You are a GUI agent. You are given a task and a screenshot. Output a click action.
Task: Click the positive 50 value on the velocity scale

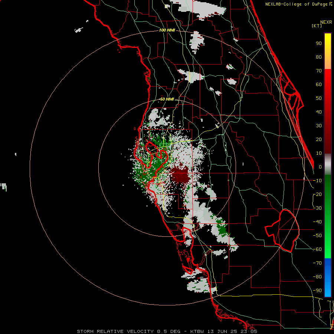(x=319, y=98)
